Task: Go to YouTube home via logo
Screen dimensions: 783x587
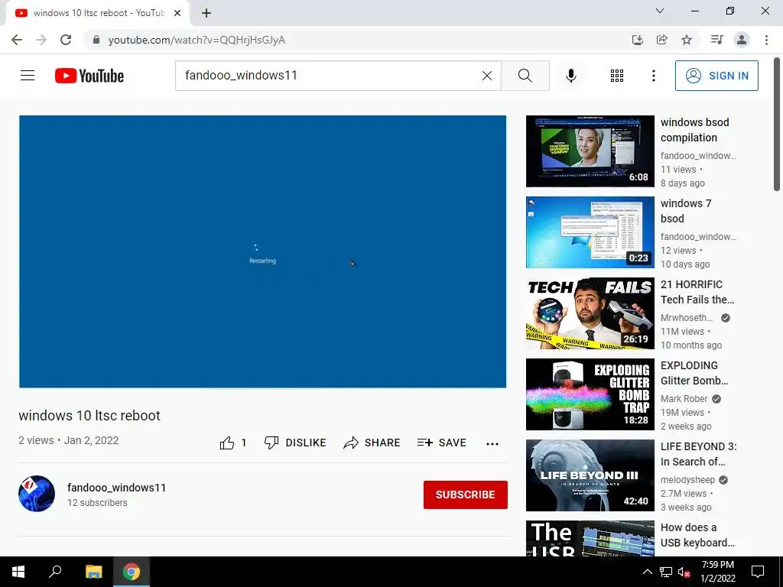Action: click(89, 76)
